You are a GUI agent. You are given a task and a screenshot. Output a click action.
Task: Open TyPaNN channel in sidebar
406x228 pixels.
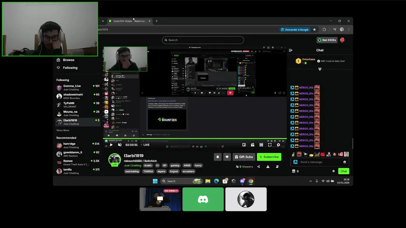coord(78,104)
